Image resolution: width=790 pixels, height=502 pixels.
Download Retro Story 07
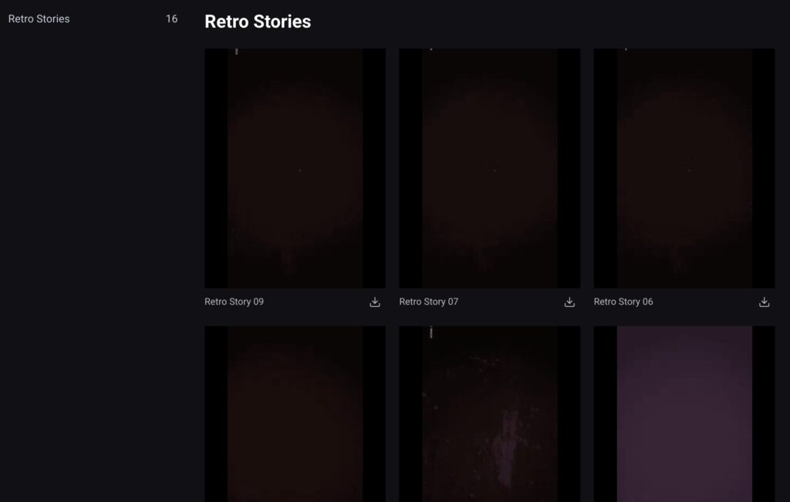(569, 302)
